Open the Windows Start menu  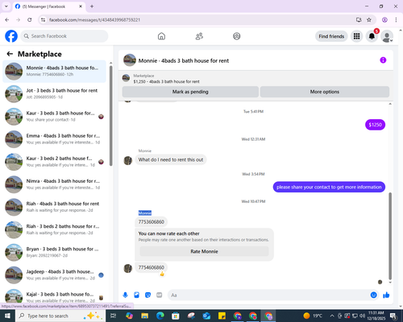click(x=7, y=316)
